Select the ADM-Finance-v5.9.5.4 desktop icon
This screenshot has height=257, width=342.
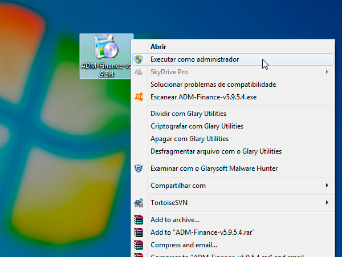(107, 56)
